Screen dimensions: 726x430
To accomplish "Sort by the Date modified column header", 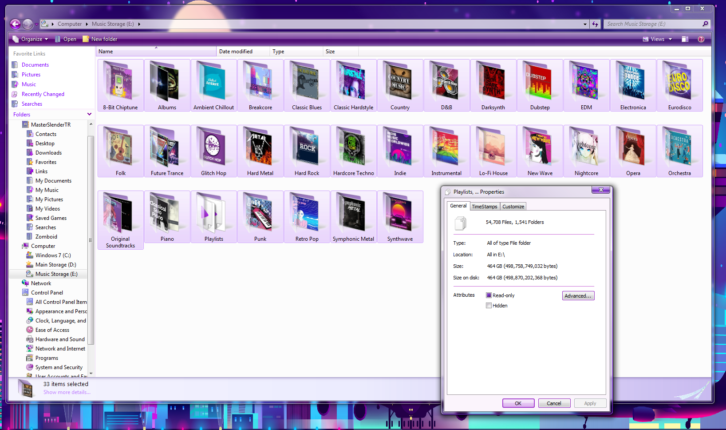I will coord(243,52).
